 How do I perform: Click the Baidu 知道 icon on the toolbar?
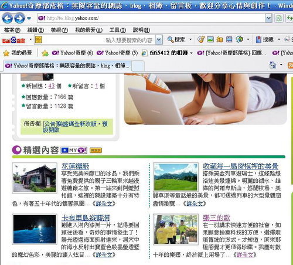[220, 39]
